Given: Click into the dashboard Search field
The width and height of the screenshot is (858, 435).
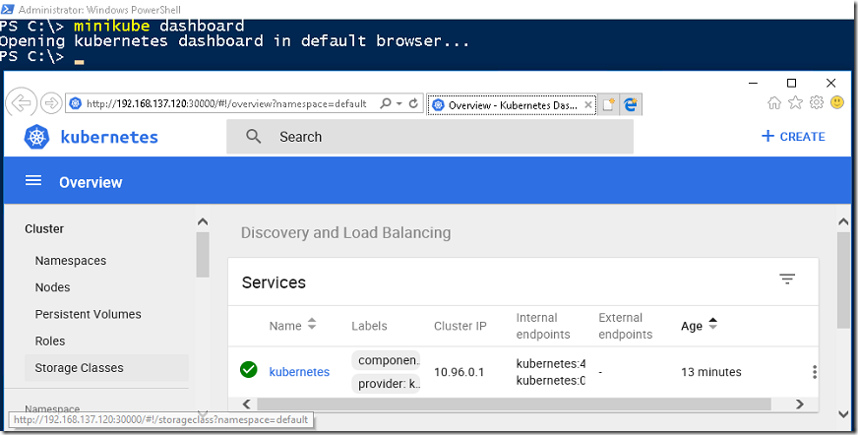Looking at the screenshot, I should [x=430, y=137].
